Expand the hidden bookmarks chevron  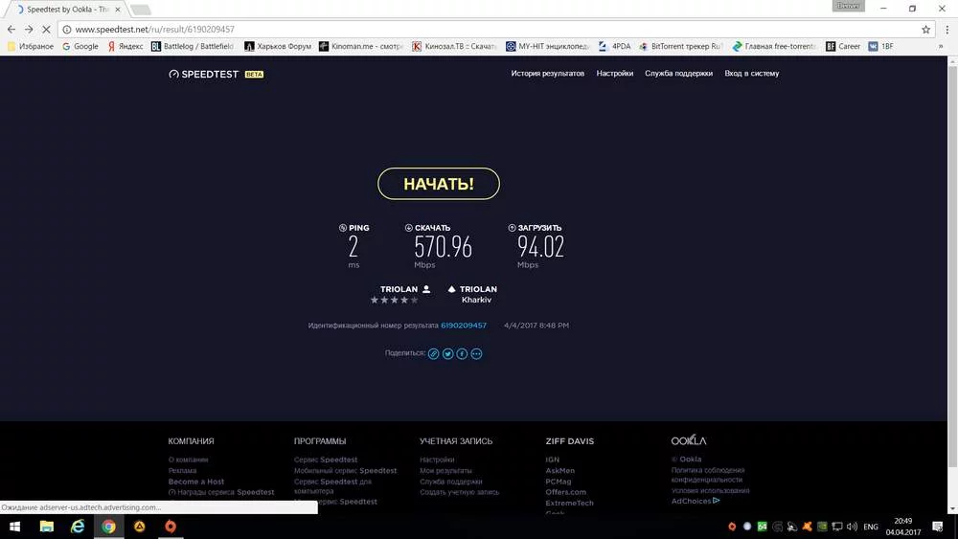coord(941,46)
